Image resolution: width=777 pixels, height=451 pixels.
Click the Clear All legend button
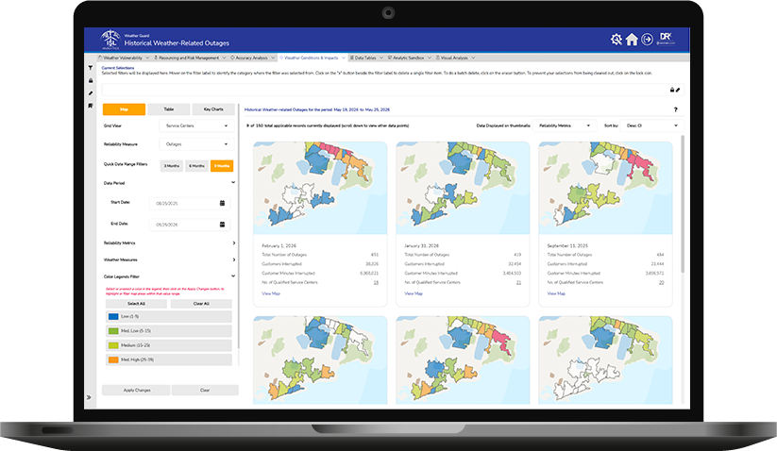tap(201, 304)
